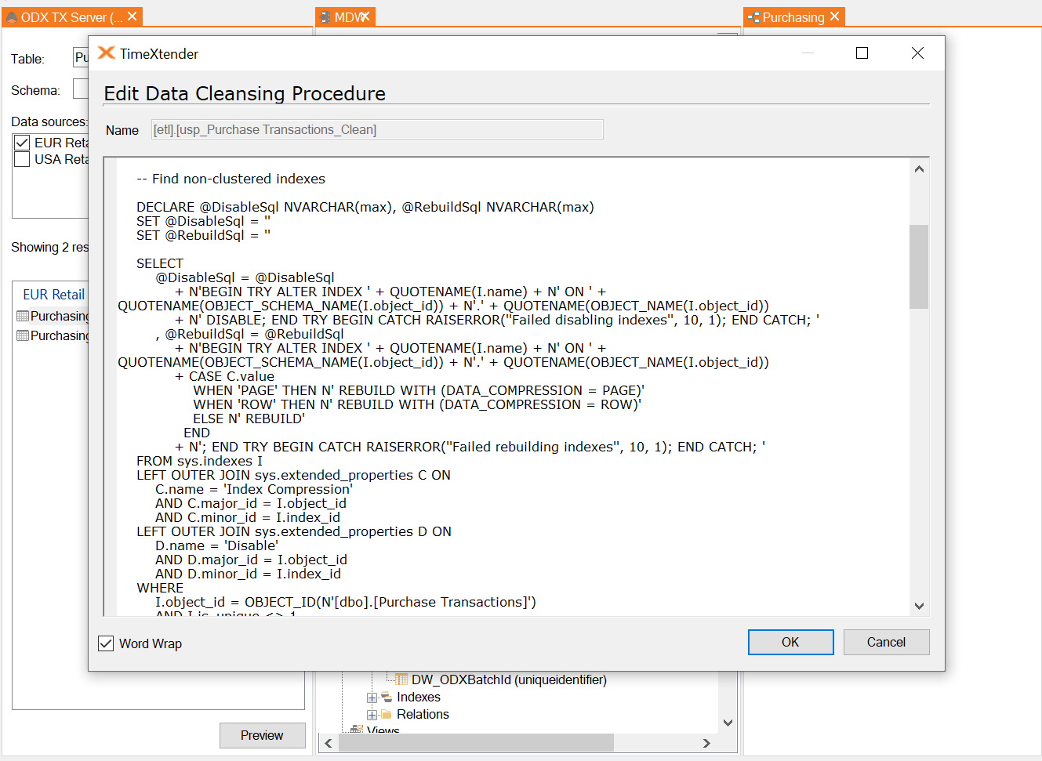Confirm changes with the OK button
The height and width of the screenshot is (761, 1042).
tap(790, 642)
